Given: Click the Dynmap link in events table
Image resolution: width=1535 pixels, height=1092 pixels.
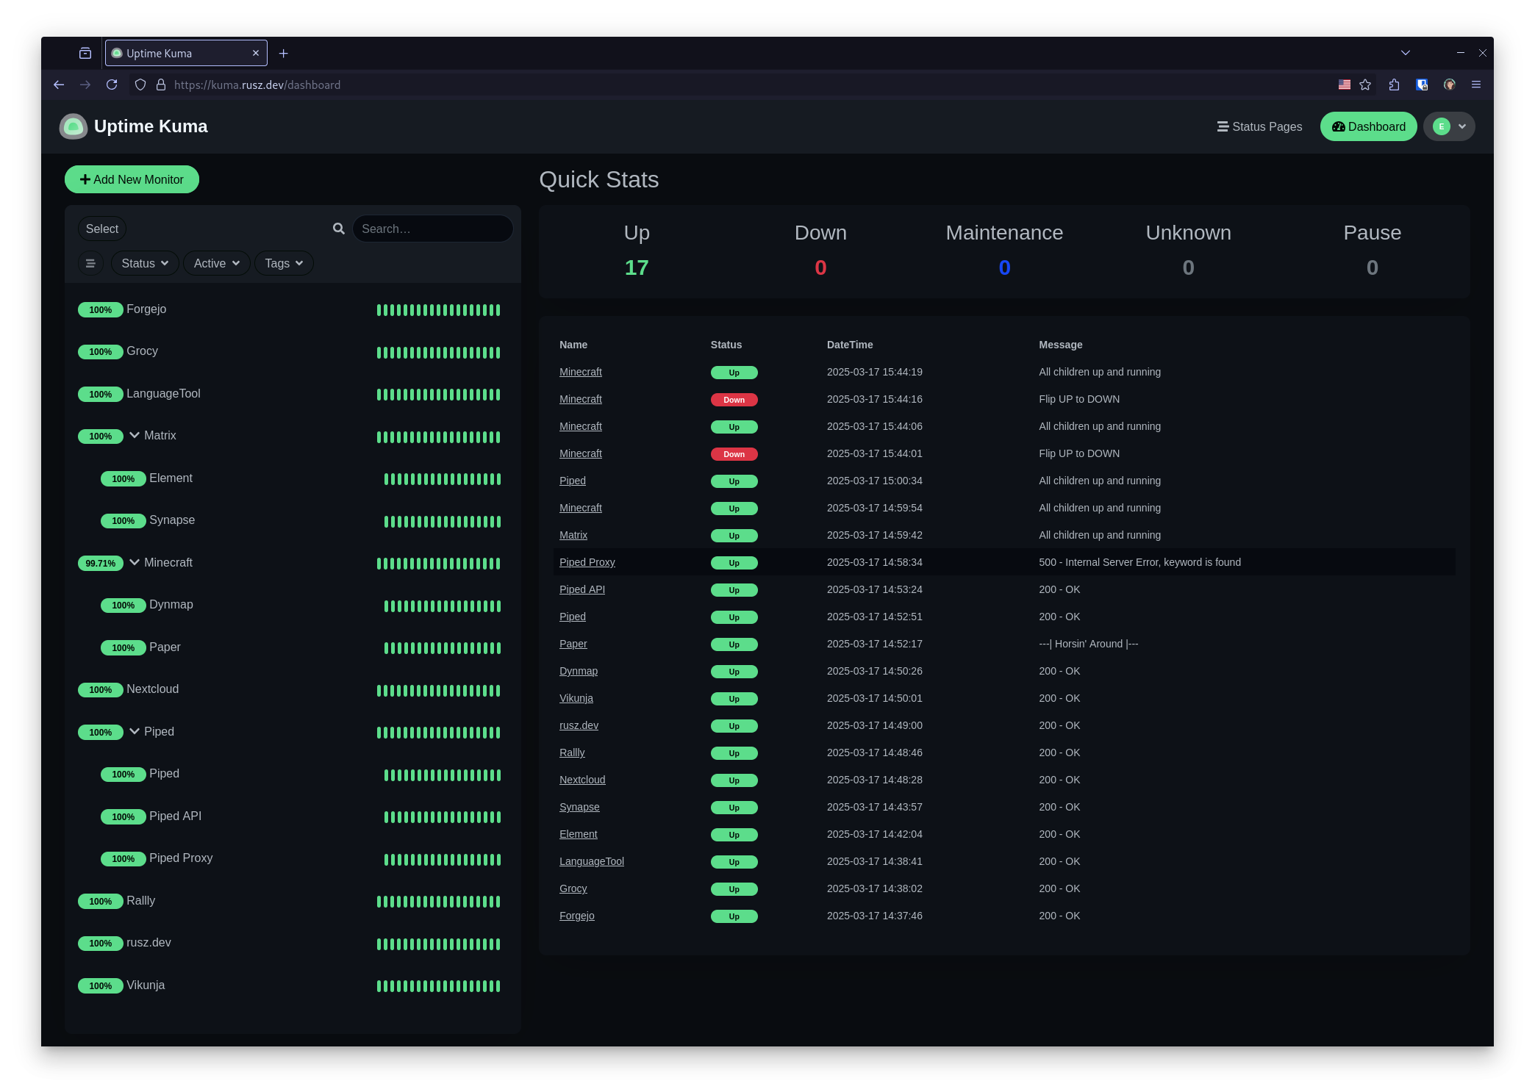Looking at the screenshot, I should click(578, 671).
